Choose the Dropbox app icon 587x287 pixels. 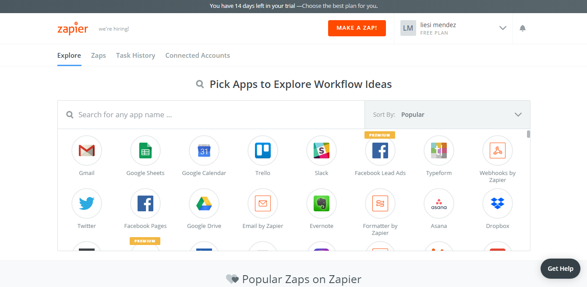[498, 203]
